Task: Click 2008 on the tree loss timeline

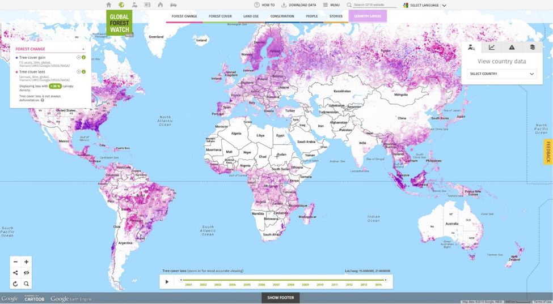Action: 290,285
